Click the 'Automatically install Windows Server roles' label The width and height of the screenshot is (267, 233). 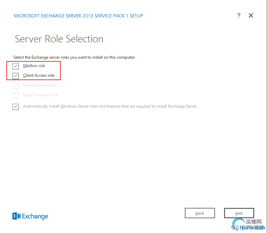[x=110, y=106]
